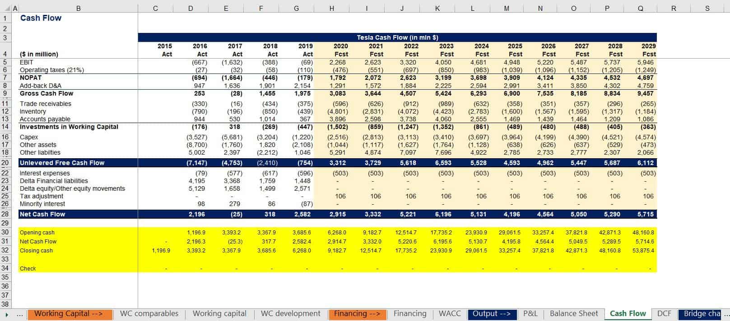Viewport: 730px width, 321px height.
Task: Select the 'NOPAT' row label
Action: coord(31,78)
